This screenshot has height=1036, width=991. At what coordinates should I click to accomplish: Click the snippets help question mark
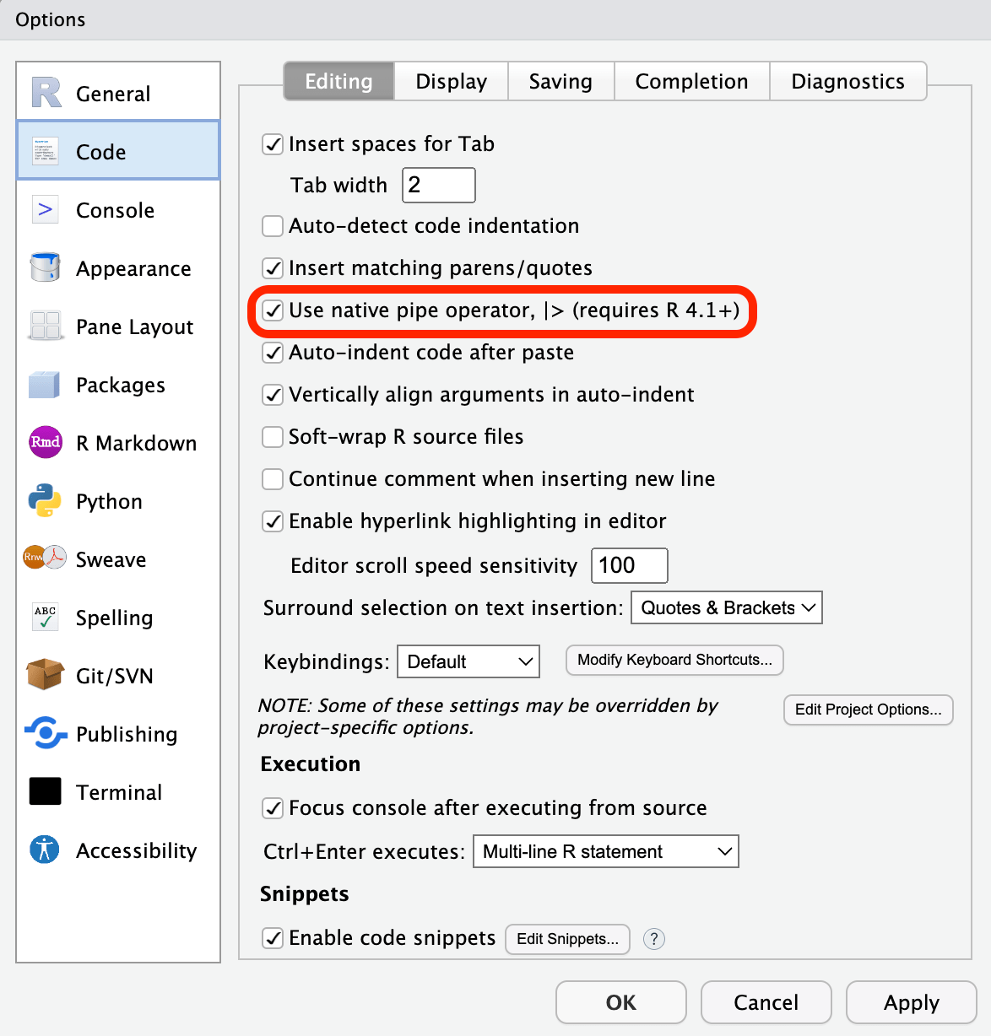[653, 939]
